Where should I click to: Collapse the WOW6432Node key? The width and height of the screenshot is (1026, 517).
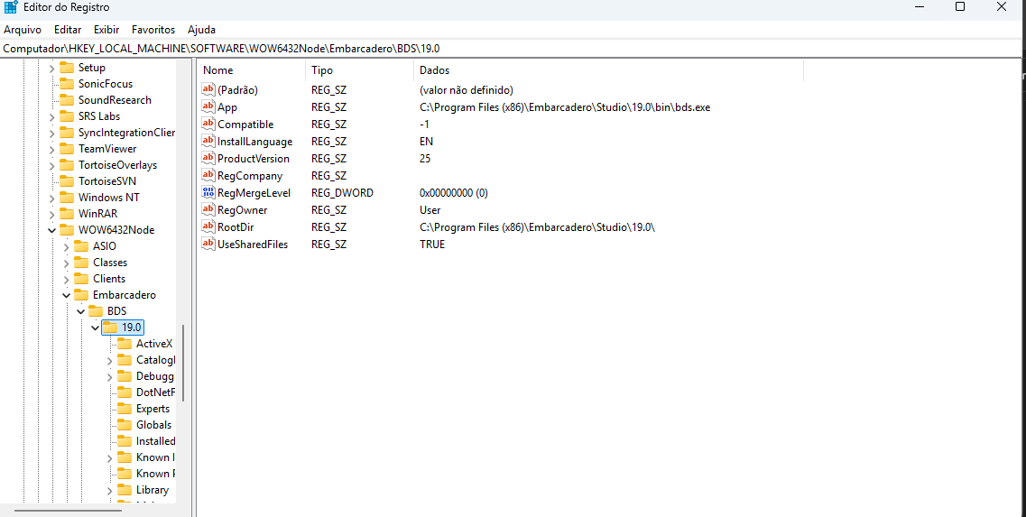(x=51, y=230)
